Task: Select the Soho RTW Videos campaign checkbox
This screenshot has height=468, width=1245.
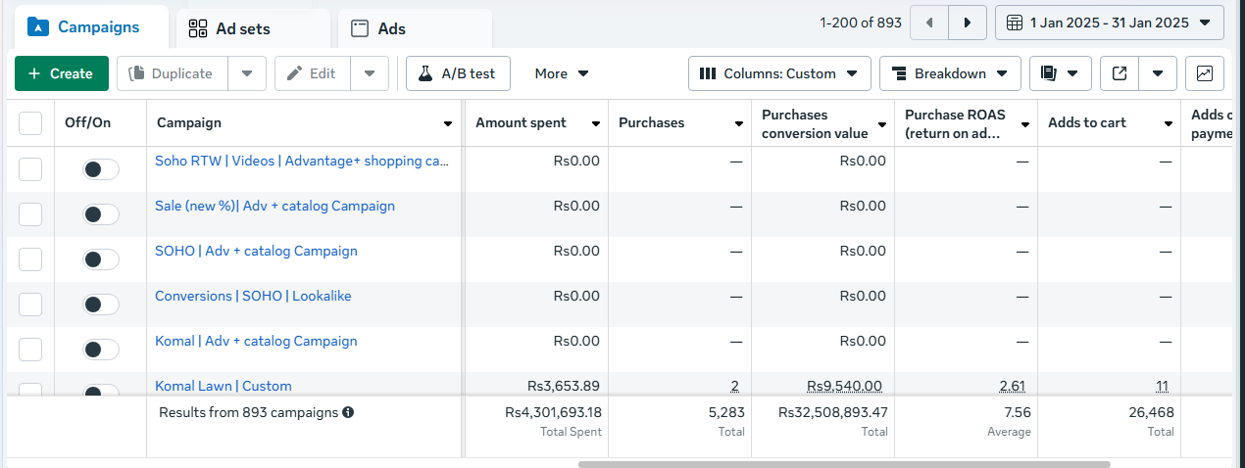Action: (x=30, y=169)
